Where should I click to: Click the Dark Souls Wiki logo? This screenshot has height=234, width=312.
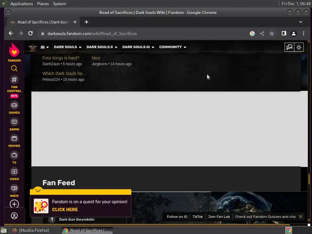pyautogui.click(x=33, y=47)
